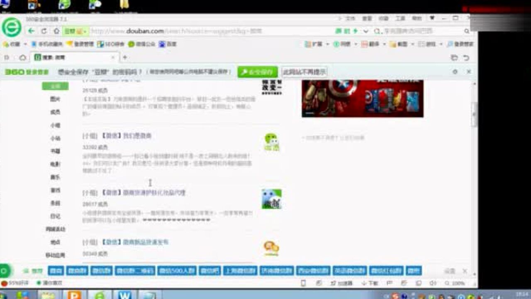Click the browser back arrow button

32,31
